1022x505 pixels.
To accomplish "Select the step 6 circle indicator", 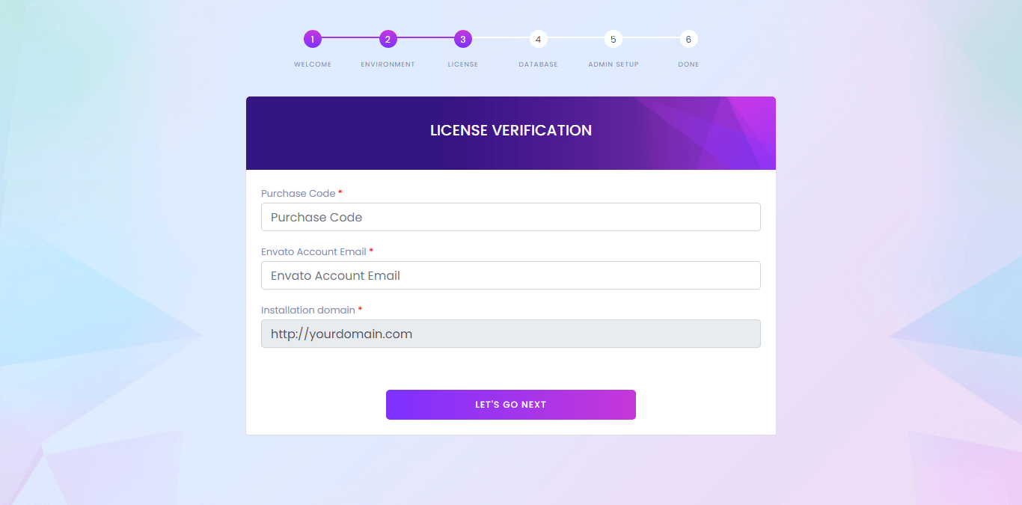I will [x=688, y=39].
